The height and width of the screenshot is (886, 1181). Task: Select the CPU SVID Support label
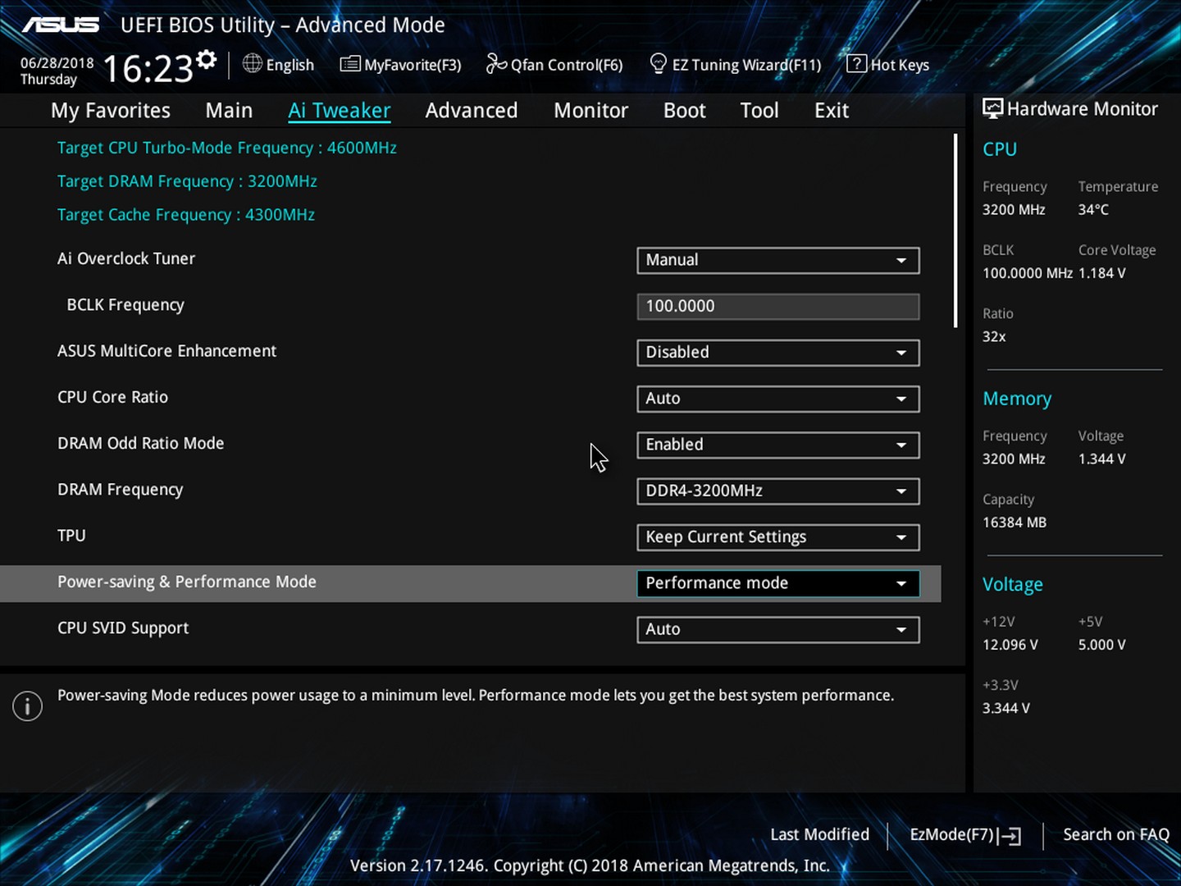click(123, 628)
